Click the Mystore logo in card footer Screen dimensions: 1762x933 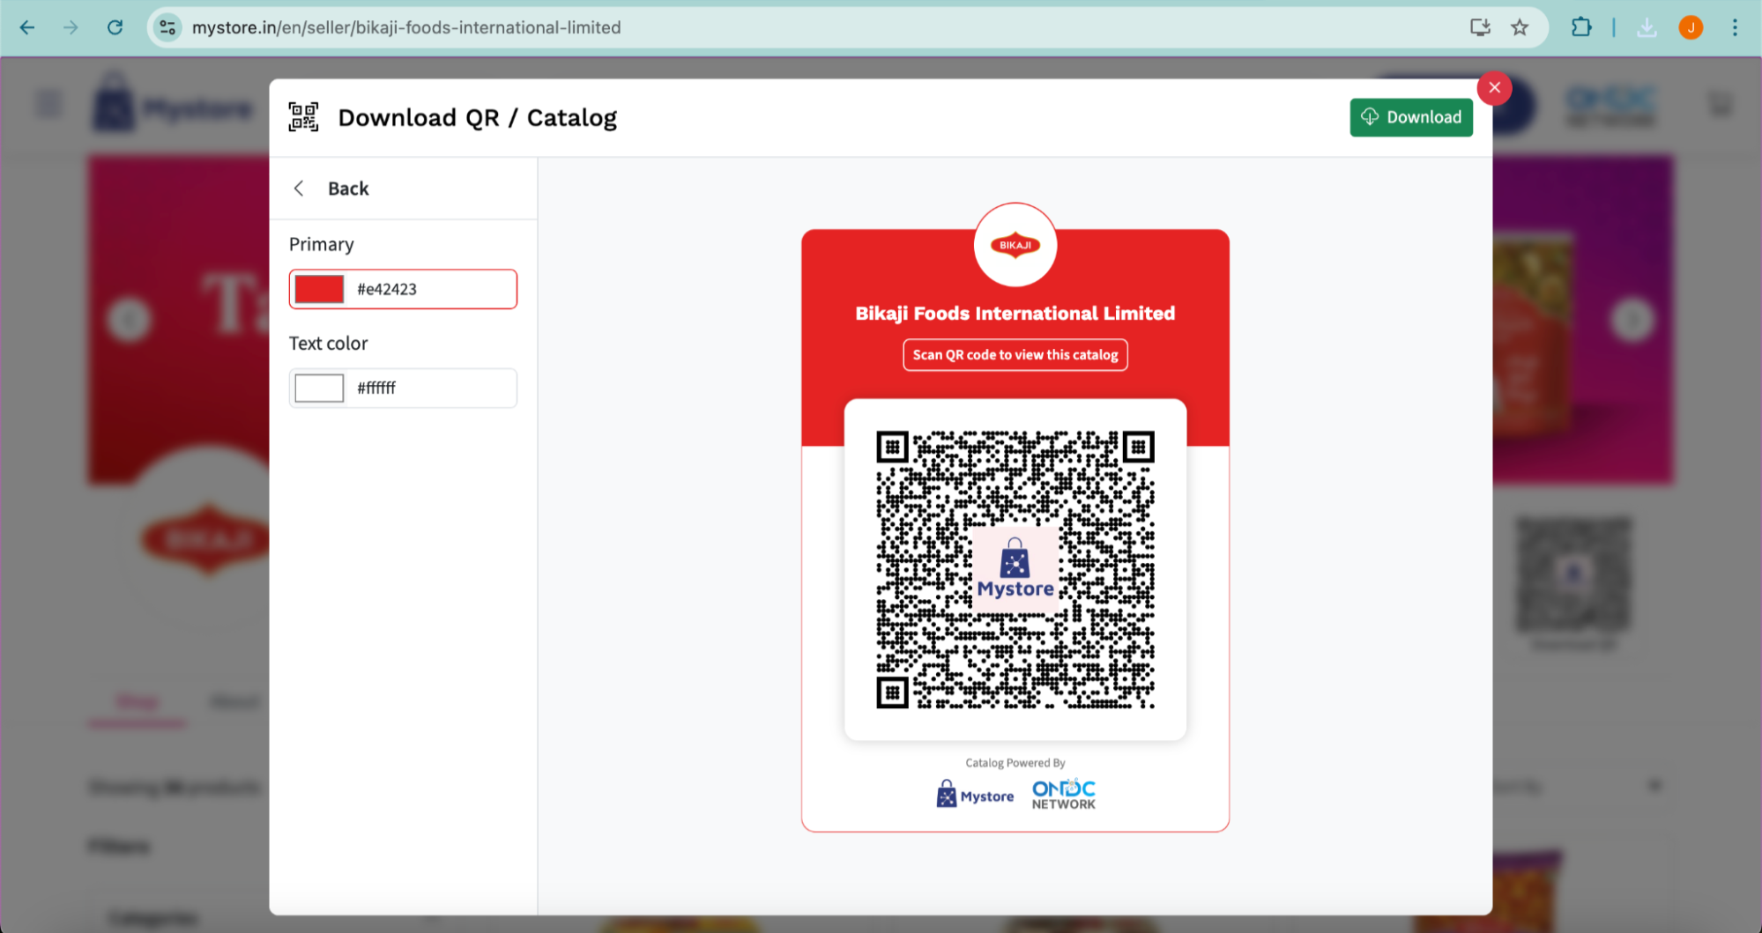(975, 794)
